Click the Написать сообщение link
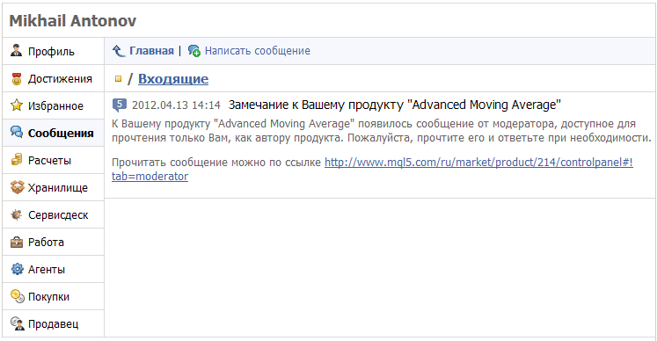Image resolution: width=657 pixels, height=341 pixels. click(x=258, y=51)
